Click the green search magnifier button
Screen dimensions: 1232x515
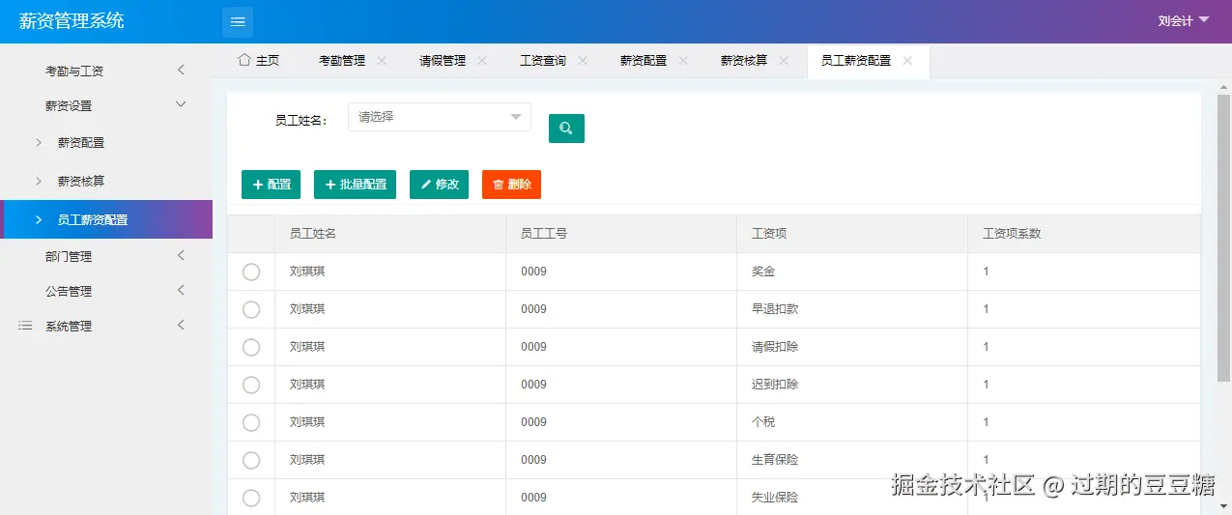click(566, 129)
